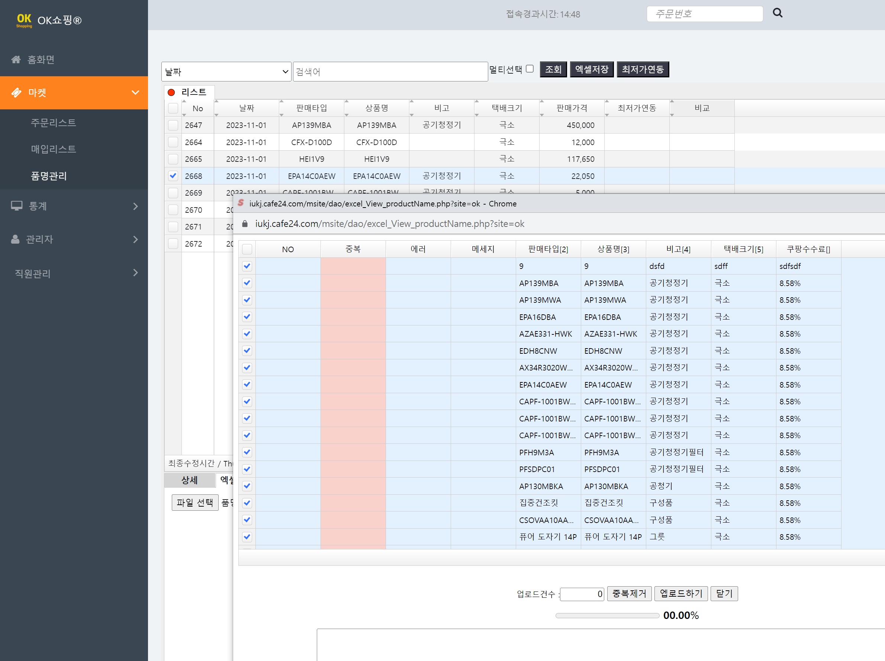The height and width of the screenshot is (661, 885).
Task: Click the OK Shopping logo
Action: (24, 20)
